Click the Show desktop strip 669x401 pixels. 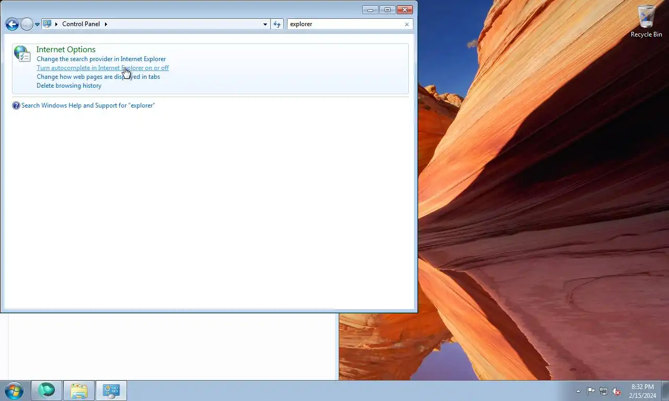coord(665,391)
